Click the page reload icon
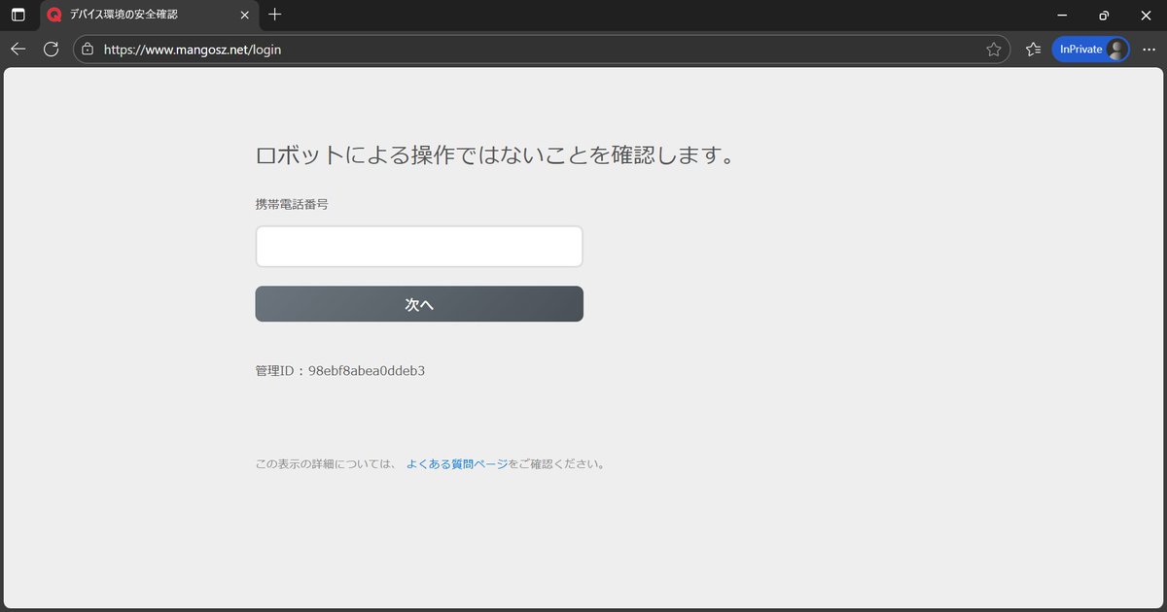 click(x=51, y=49)
